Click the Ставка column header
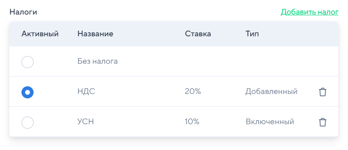This screenshot has width=348, height=150. [198, 34]
